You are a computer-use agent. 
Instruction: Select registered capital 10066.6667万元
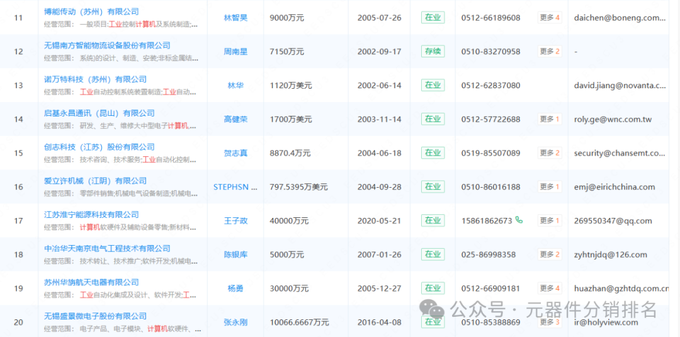[x=299, y=323]
